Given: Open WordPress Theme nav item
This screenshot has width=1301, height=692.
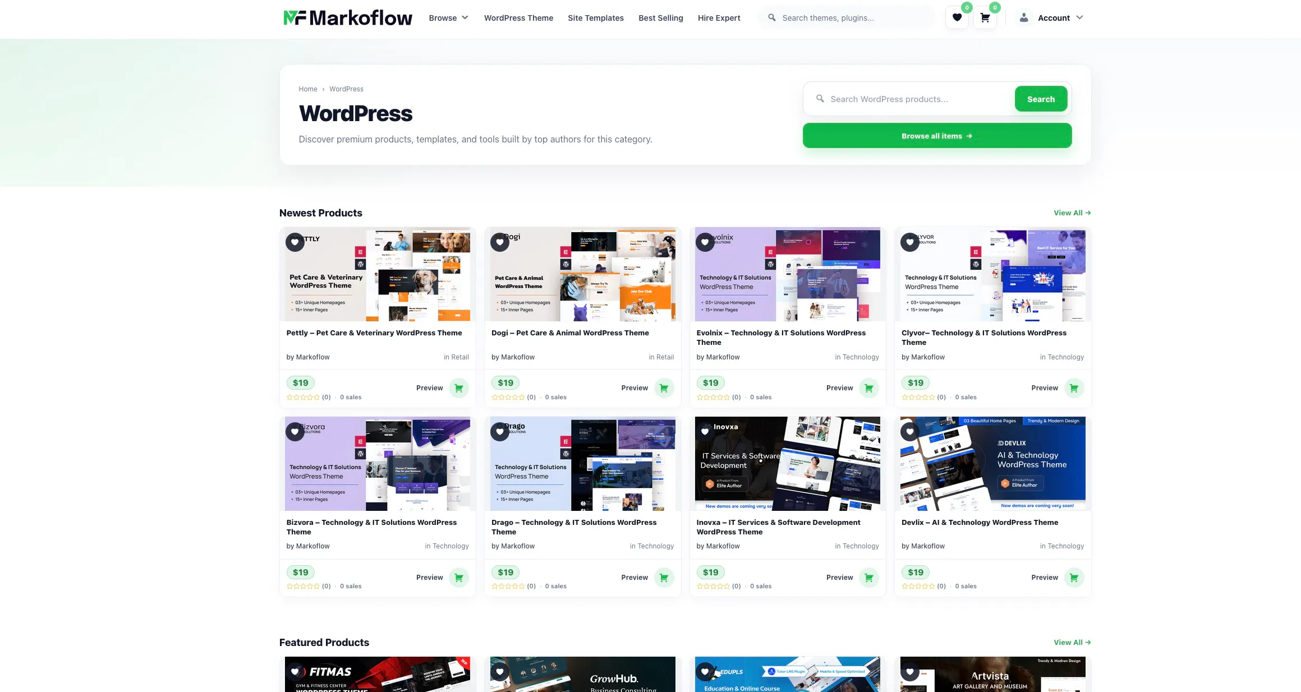Looking at the screenshot, I should [x=518, y=18].
